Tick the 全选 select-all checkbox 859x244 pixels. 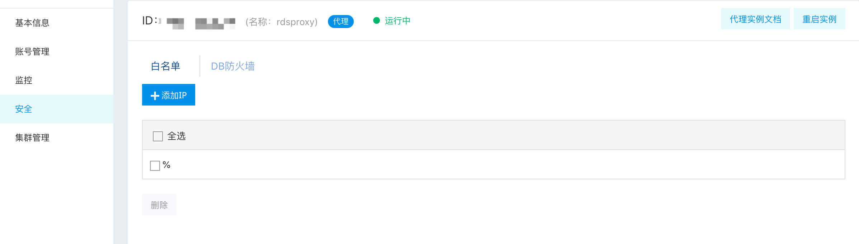tap(158, 136)
